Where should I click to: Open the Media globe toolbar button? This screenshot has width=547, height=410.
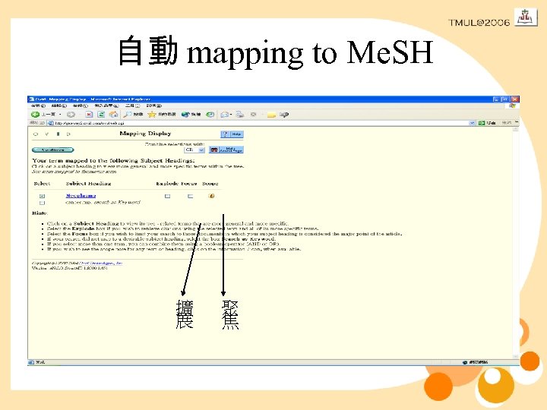[x=191, y=115]
